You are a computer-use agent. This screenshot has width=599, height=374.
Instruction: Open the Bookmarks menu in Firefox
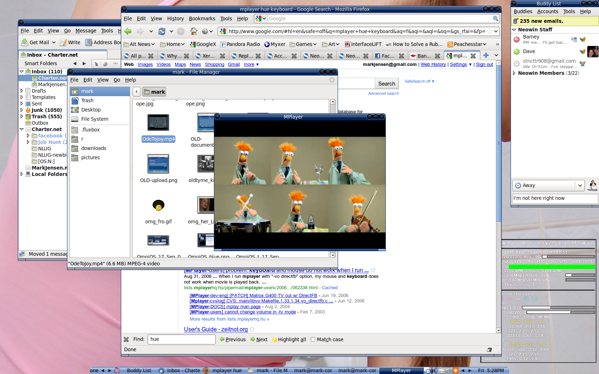point(202,19)
